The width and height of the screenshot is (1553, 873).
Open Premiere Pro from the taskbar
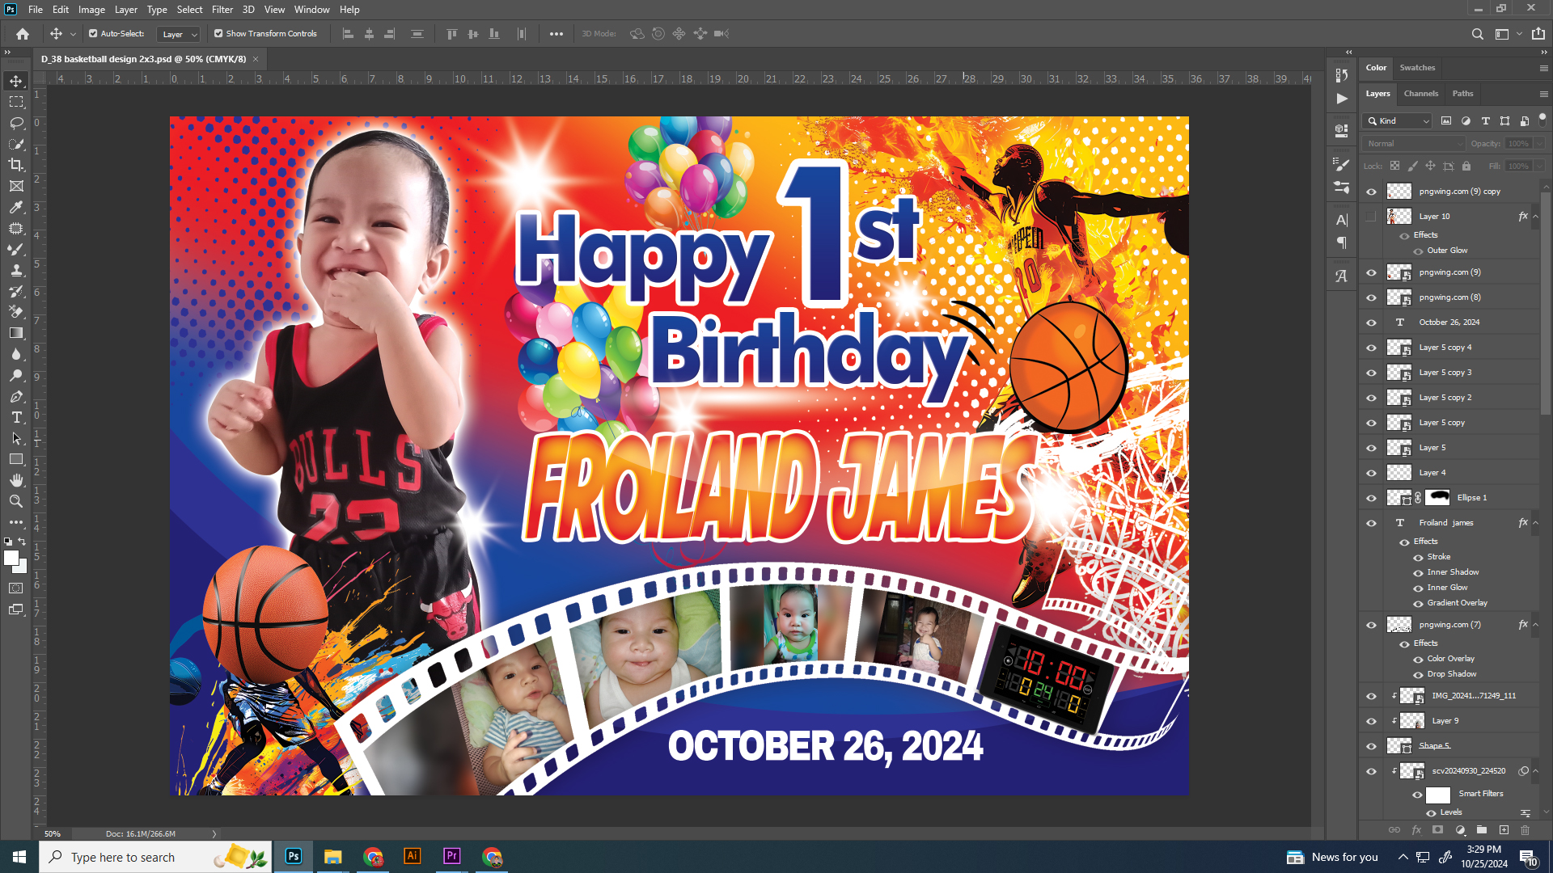[451, 856]
